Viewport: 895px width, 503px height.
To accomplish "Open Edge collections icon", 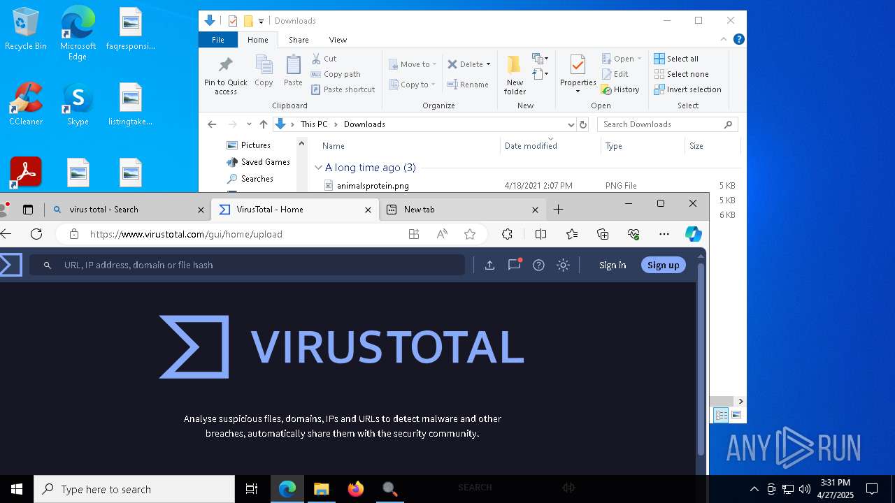I will [603, 234].
